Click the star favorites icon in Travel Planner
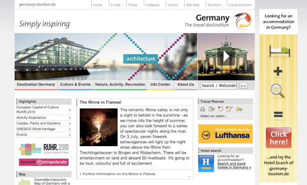Screen dimensions: 307x185 (x=239, y=109)
